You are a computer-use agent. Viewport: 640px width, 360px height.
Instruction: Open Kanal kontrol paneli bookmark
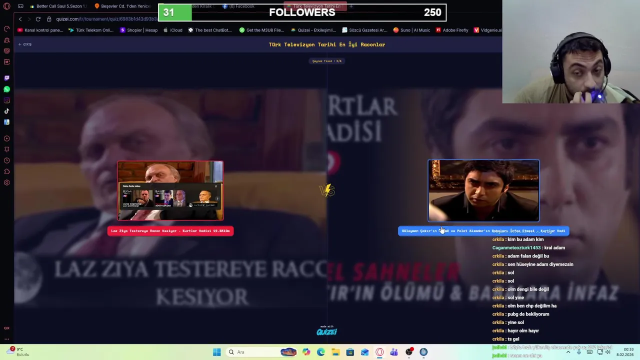coord(40,30)
